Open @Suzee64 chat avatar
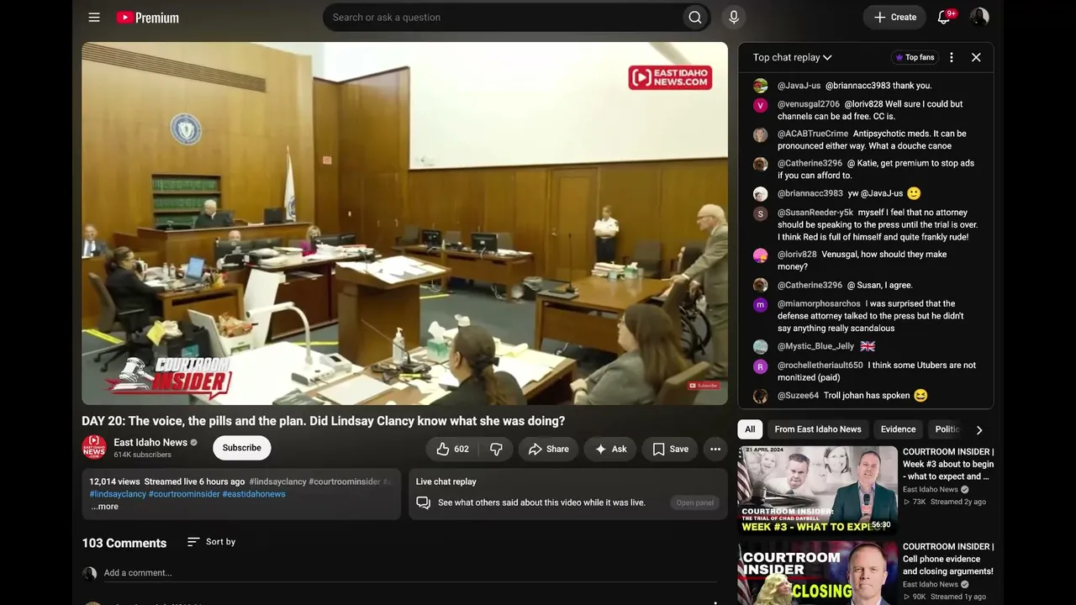This screenshot has height=605, width=1076. point(760,396)
